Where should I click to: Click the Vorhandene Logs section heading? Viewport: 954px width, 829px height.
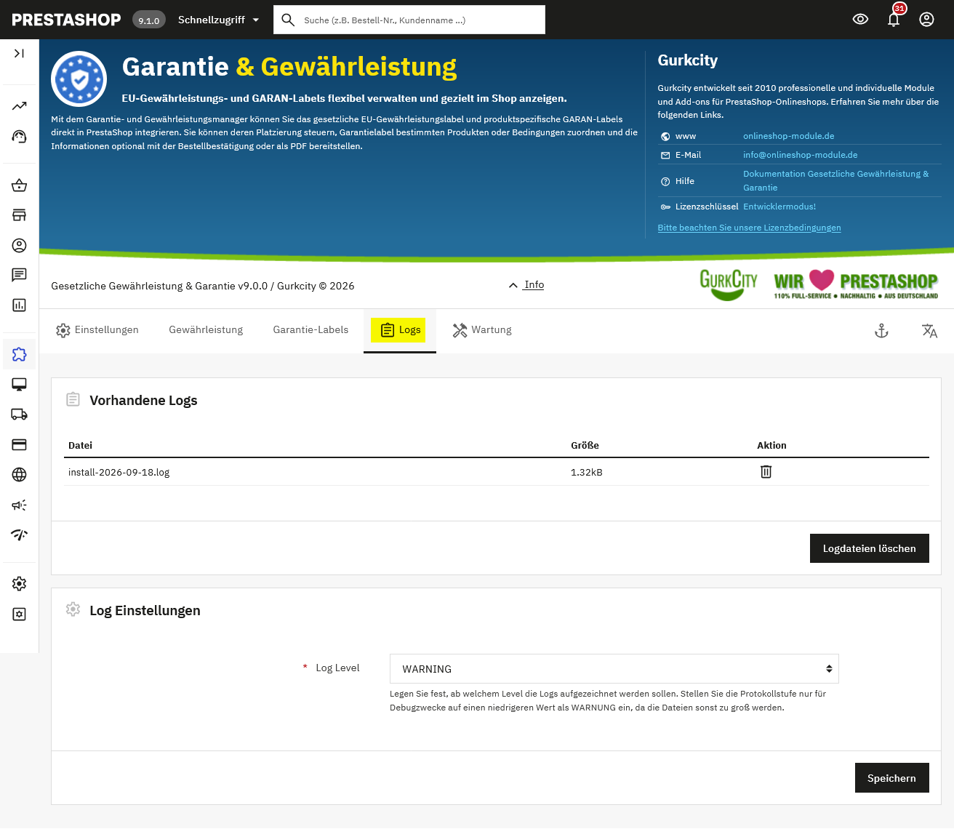pyautogui.click(x=143, y=401)
